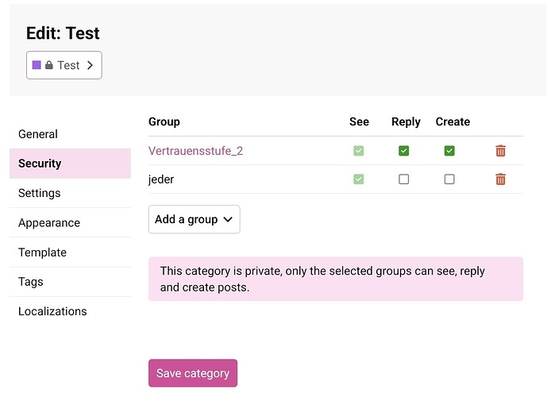Open the Localizations tab

point(70,311)
